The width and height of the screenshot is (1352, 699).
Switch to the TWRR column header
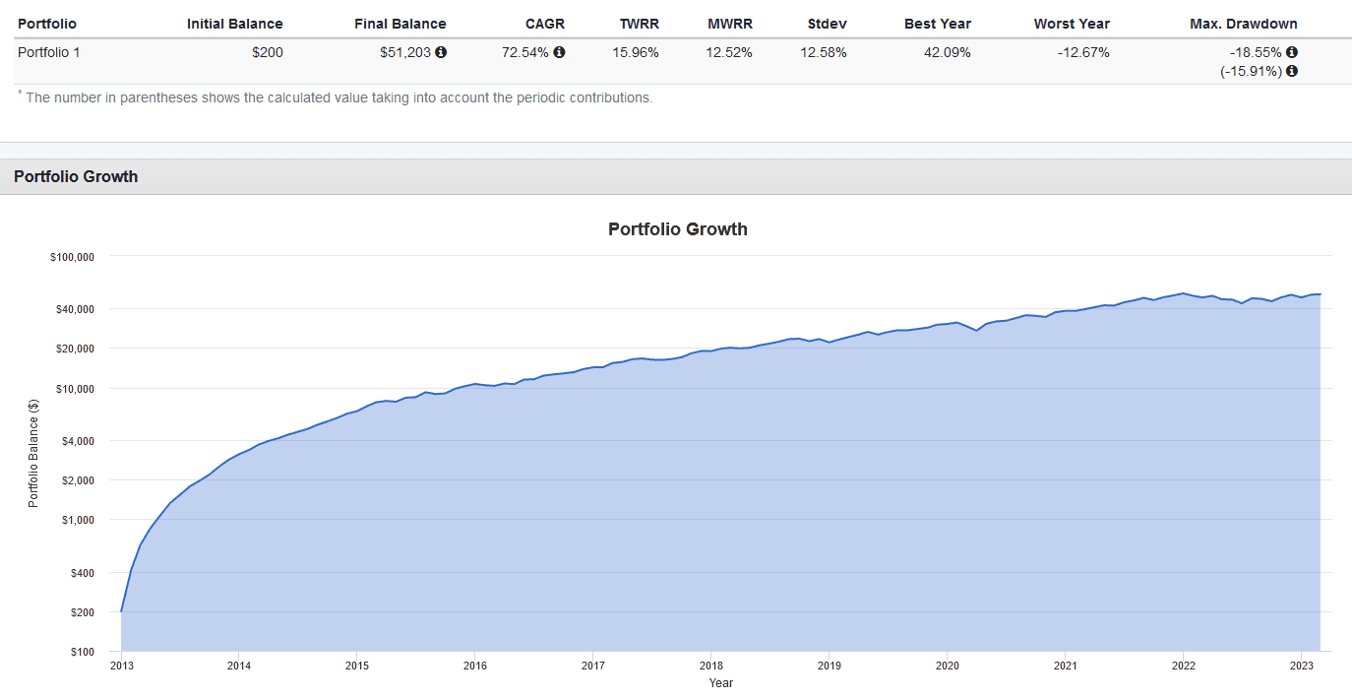[x=639, y=24]
